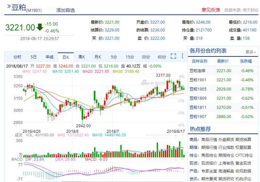The height and width of the screenshot is (182, 260).
Task: Open the 60分 minute chart tab
Action: [162, 57]
